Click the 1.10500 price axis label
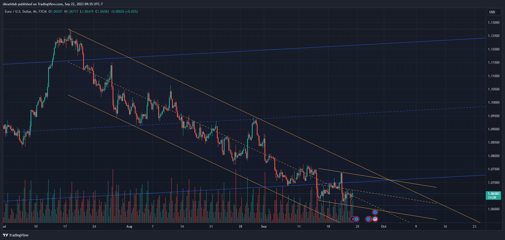Image resolution: width=505 pixels, height=240 pixels. (x=493, y=89)
